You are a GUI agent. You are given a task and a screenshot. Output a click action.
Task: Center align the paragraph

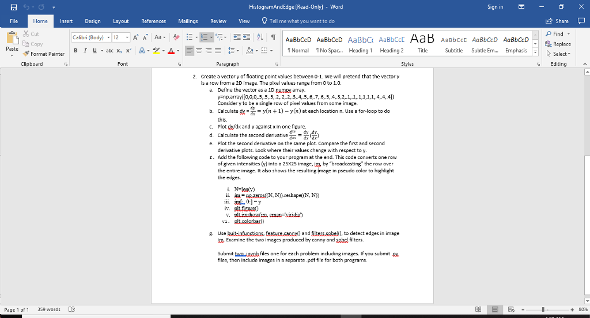[199, 51]
